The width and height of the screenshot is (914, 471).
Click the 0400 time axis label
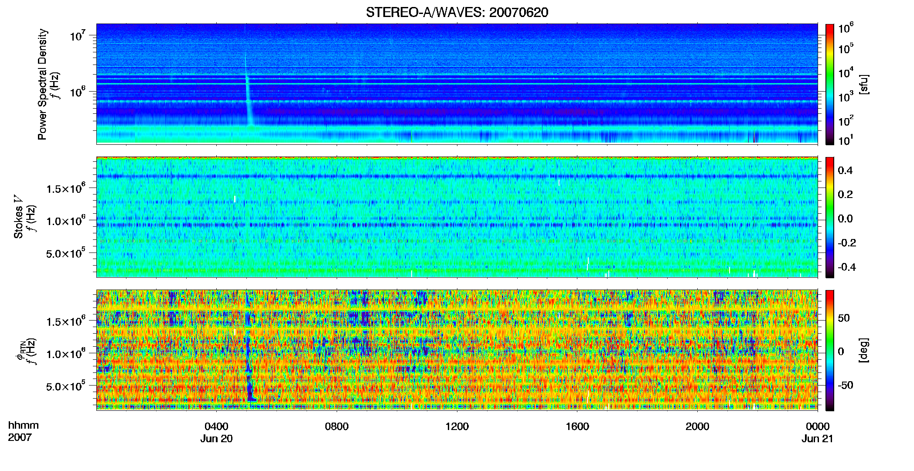pos(216,427)
